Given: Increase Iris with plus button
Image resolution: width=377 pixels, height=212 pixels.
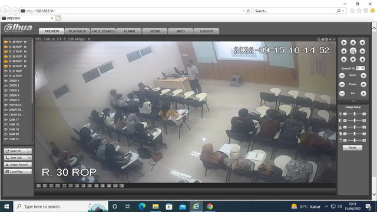Looking at the screenshot, I should click(x=363, y=94).
